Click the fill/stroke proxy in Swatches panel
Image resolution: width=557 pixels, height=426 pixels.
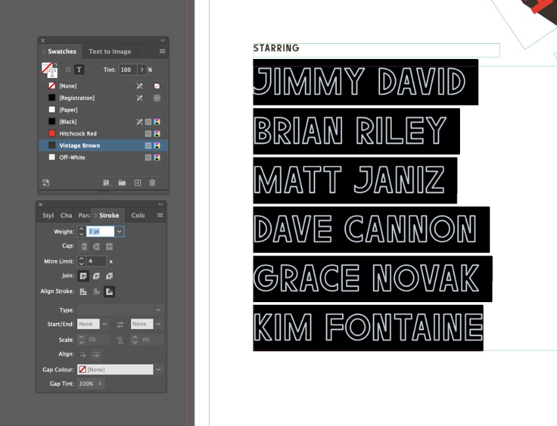[49, 69]
